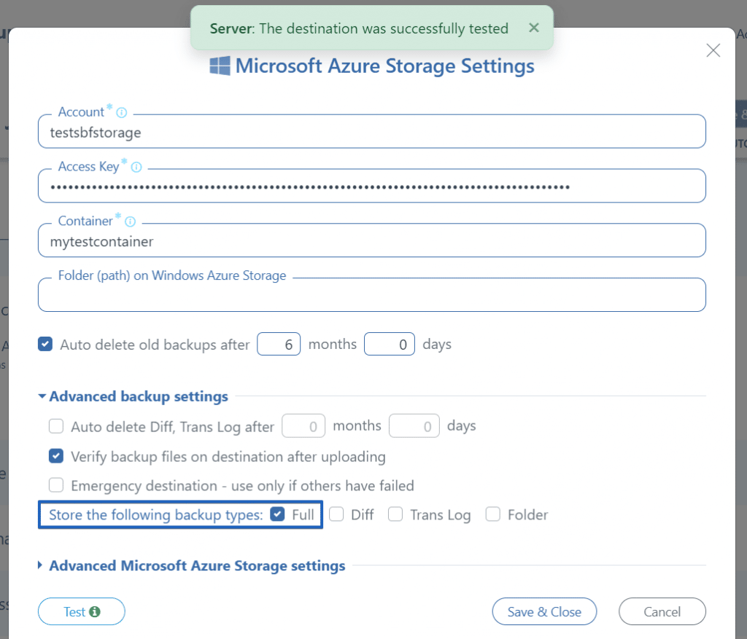Click the Access Key info icon

pyautogui.click(x=136, y=166)
